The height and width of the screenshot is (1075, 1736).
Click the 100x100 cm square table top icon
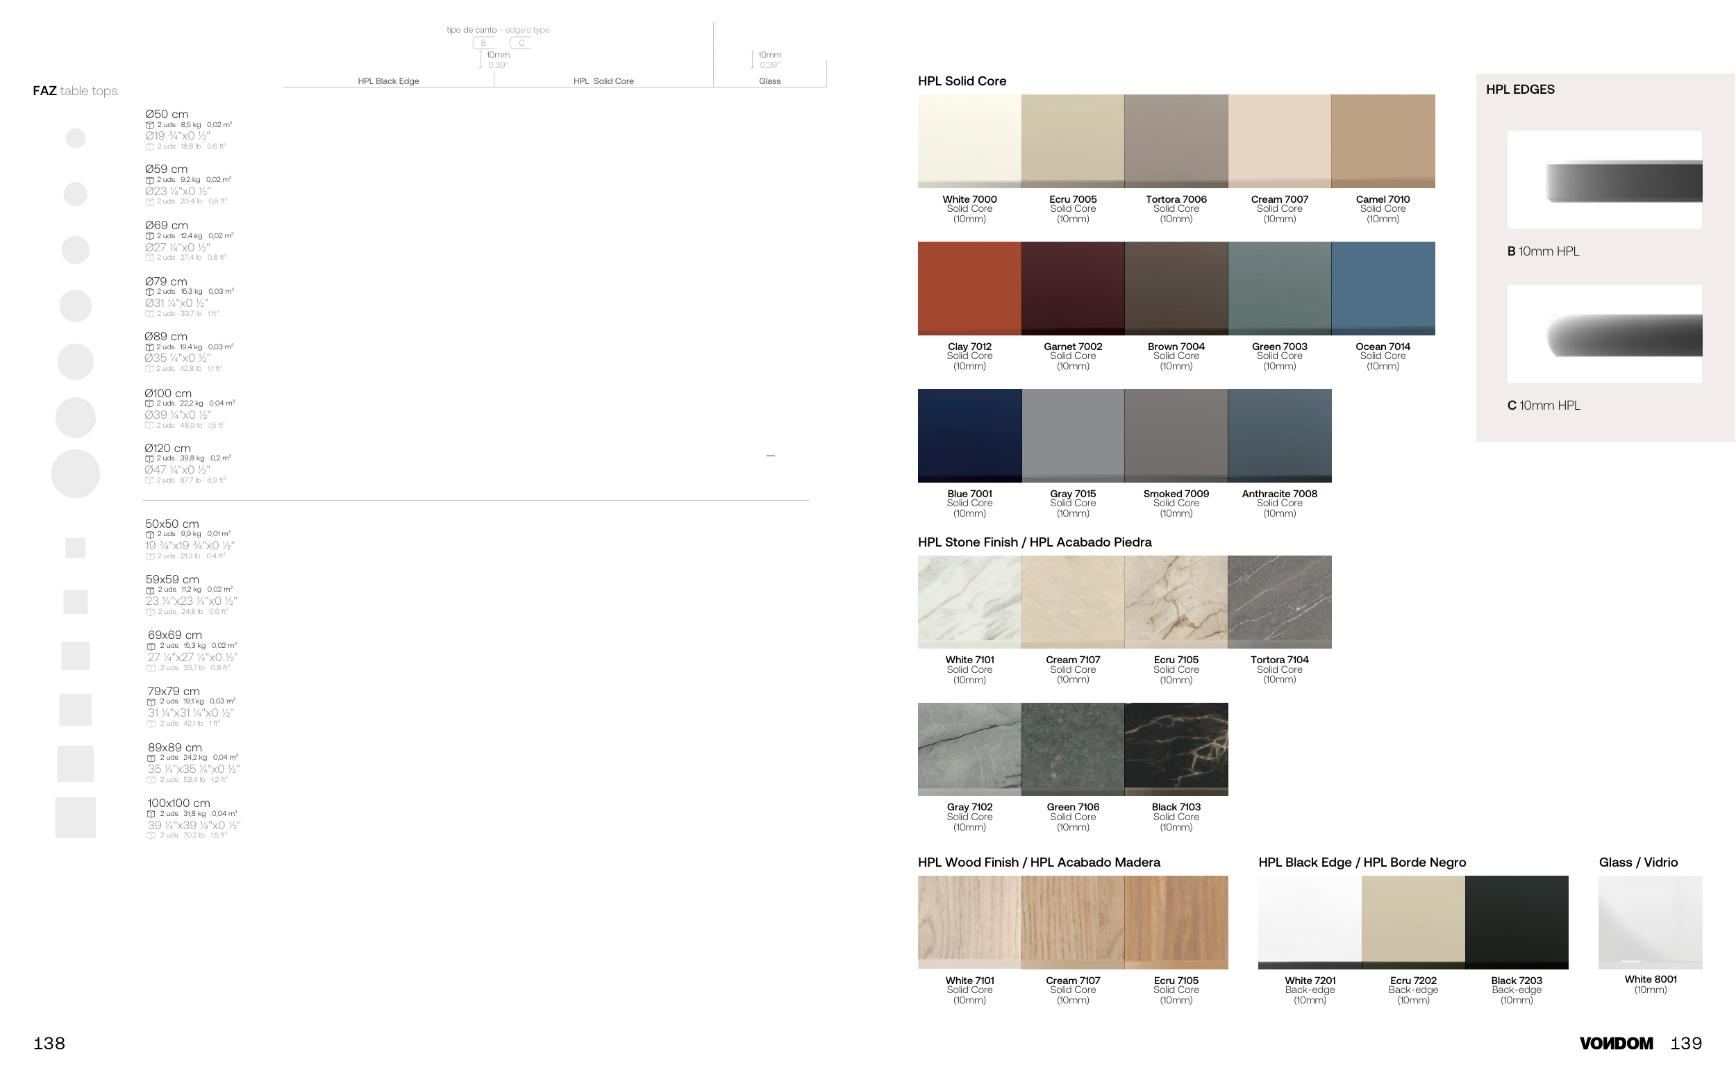click(x=76, y=817)
